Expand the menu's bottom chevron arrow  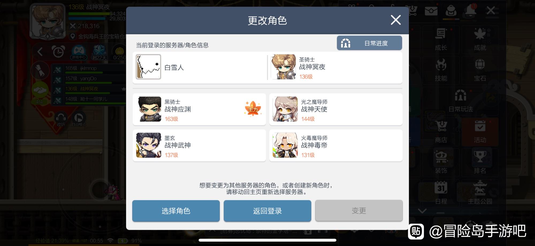(x=422, y=211)
